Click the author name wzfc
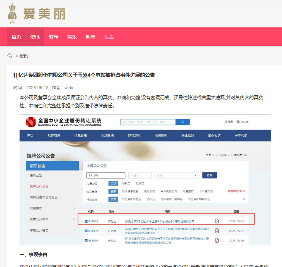The width and height of the screenshot is (282, 267). [68, 88]
